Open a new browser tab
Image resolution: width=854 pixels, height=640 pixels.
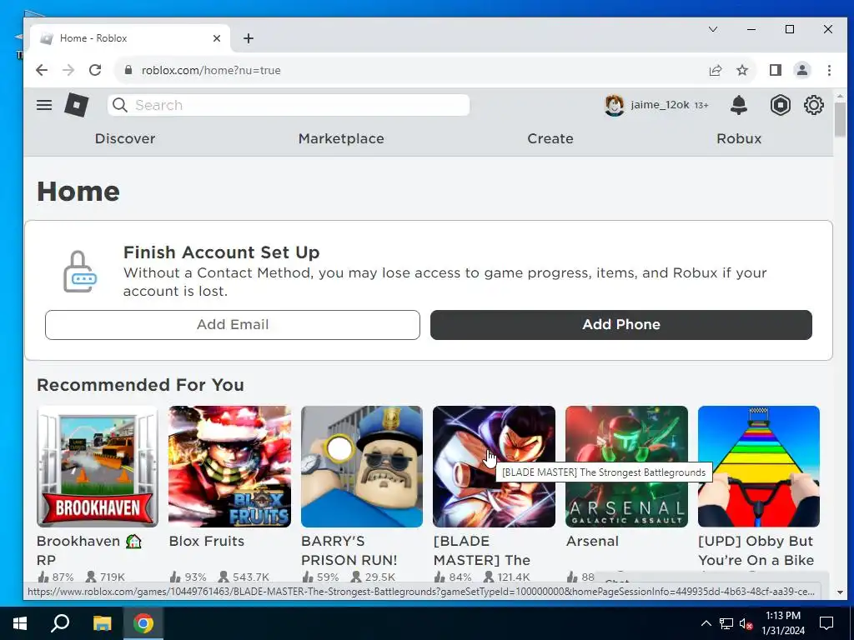point(249,38)
